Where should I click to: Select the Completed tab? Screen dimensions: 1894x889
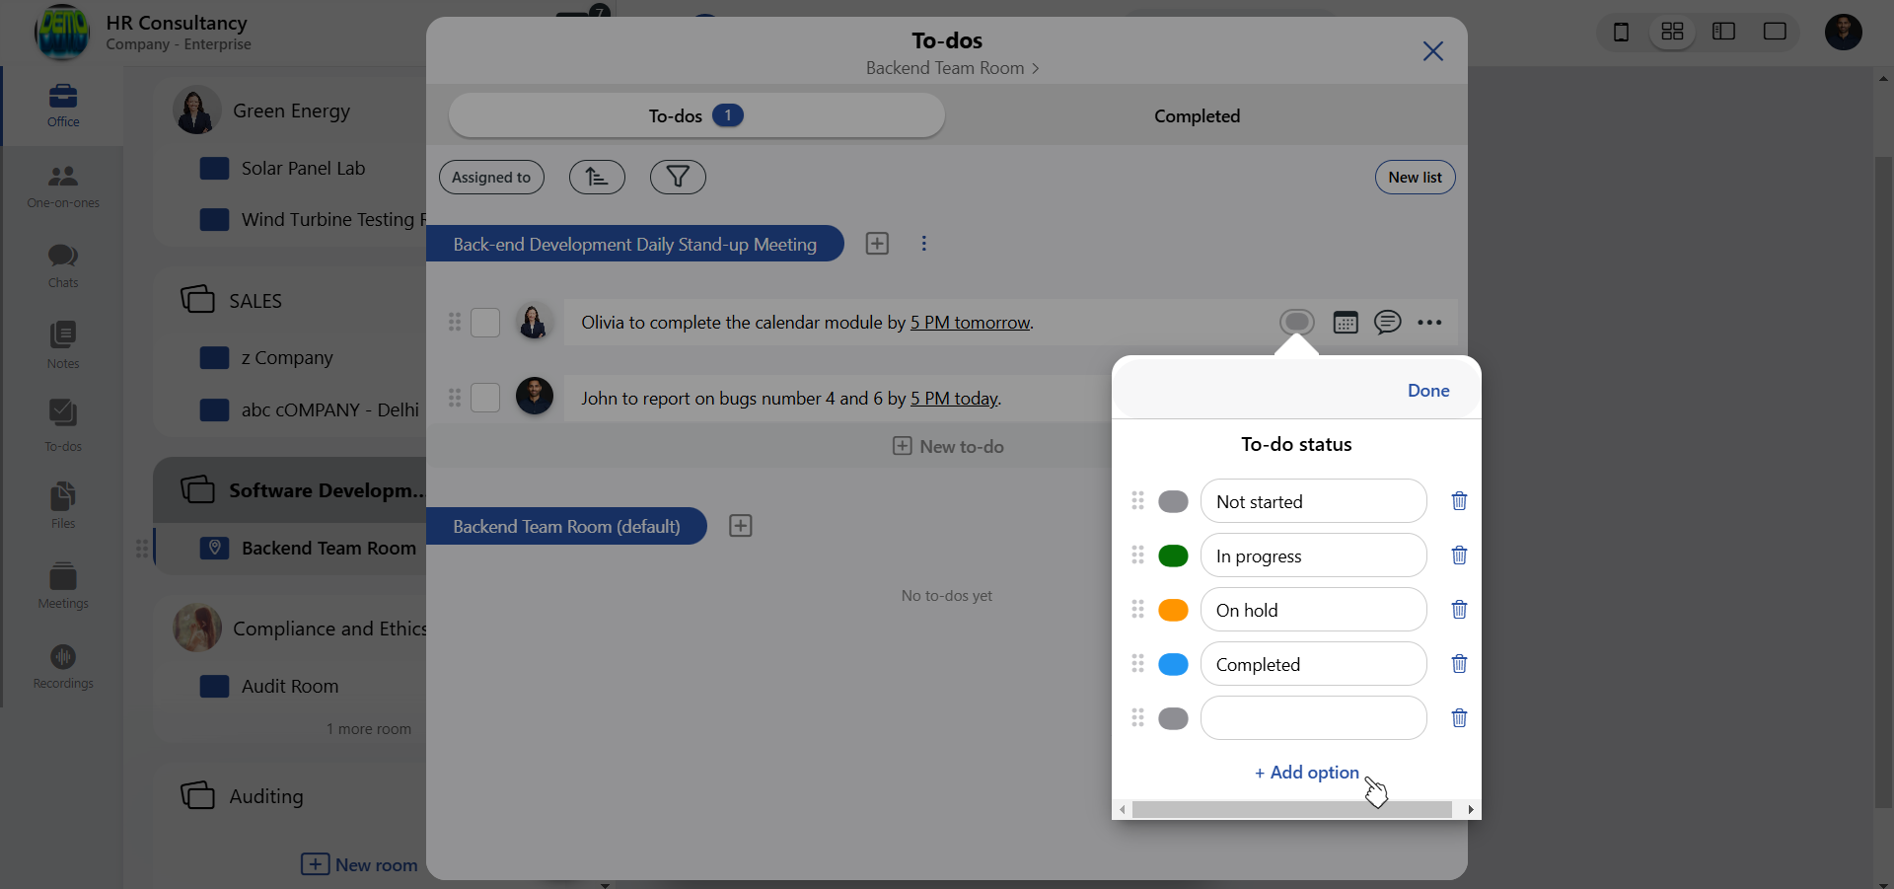click(x=1197, y=115)
